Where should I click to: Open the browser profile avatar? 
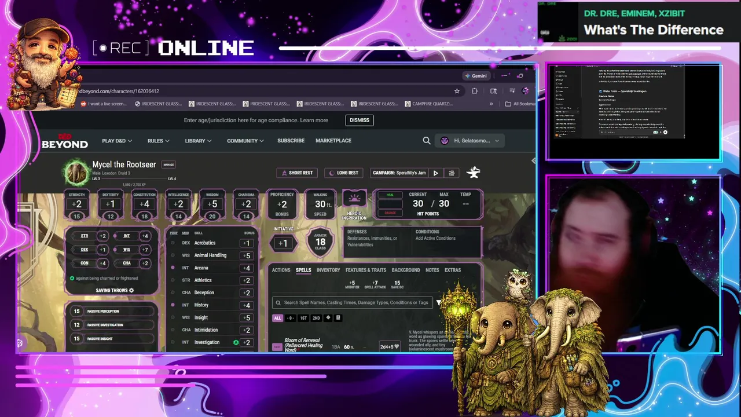pyautogui.click(x=525, y=91)
